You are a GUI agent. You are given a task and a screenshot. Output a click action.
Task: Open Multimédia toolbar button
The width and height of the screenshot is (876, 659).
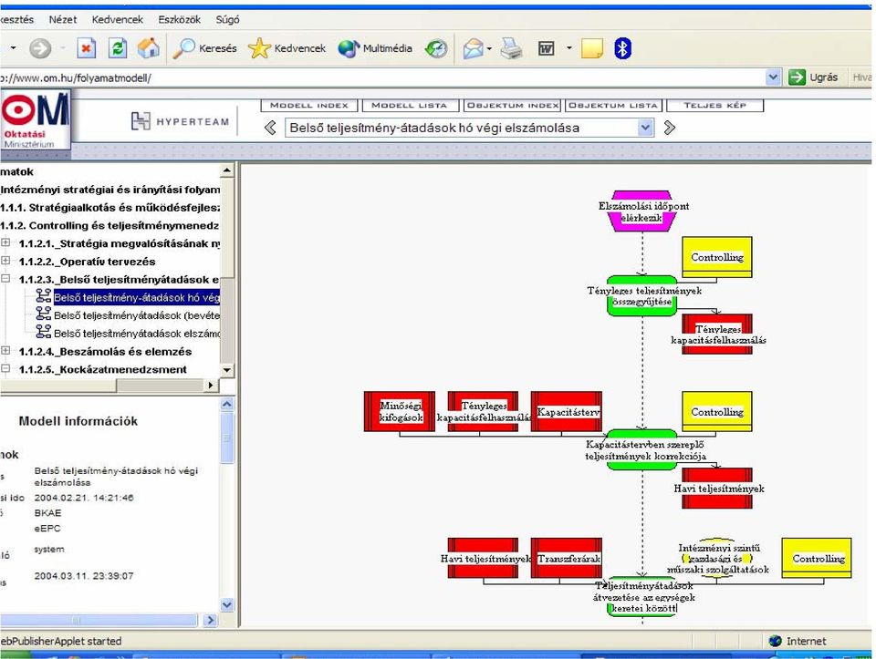[375, 48]
